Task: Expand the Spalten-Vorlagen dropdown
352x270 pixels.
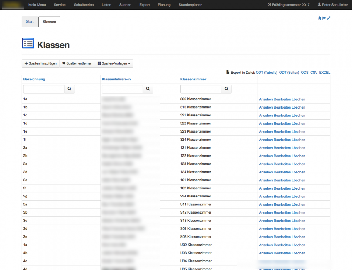Action: click(x=114, y=63)
